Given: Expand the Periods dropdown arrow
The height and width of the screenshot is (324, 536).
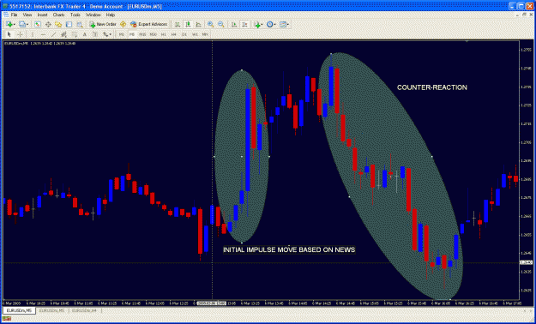Looking at the screenshot, I should [x=275, y=24].
